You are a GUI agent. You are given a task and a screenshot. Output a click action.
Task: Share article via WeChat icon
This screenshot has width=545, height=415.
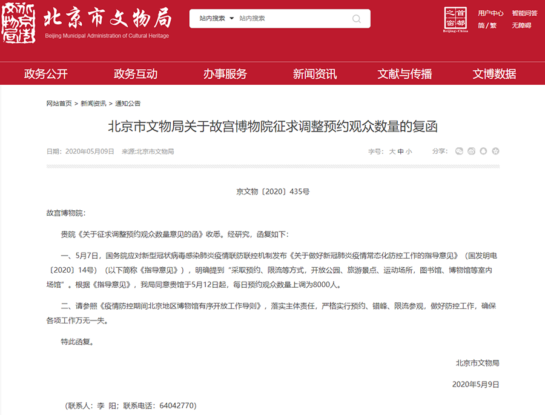[x=459, y=151]
